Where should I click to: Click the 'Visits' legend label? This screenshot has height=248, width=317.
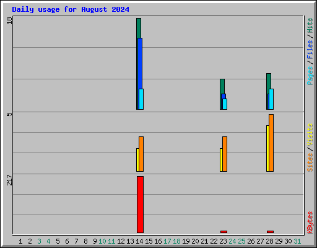(310, 135)
